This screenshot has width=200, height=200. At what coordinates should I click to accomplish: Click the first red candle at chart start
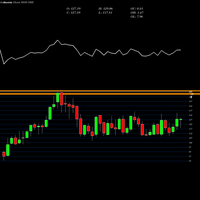(4, 154)
